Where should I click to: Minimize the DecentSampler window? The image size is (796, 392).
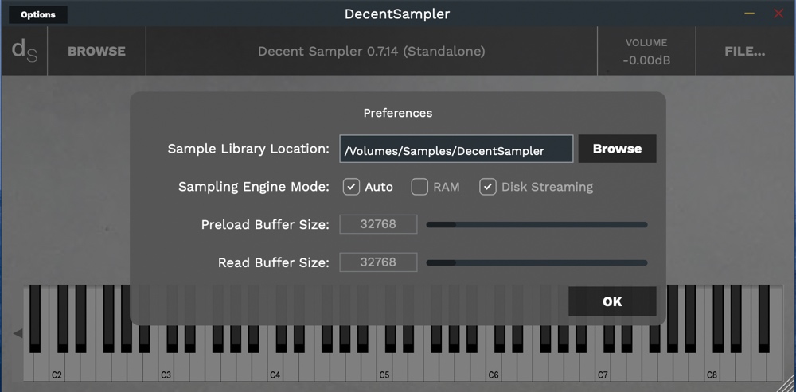(749, 14)
